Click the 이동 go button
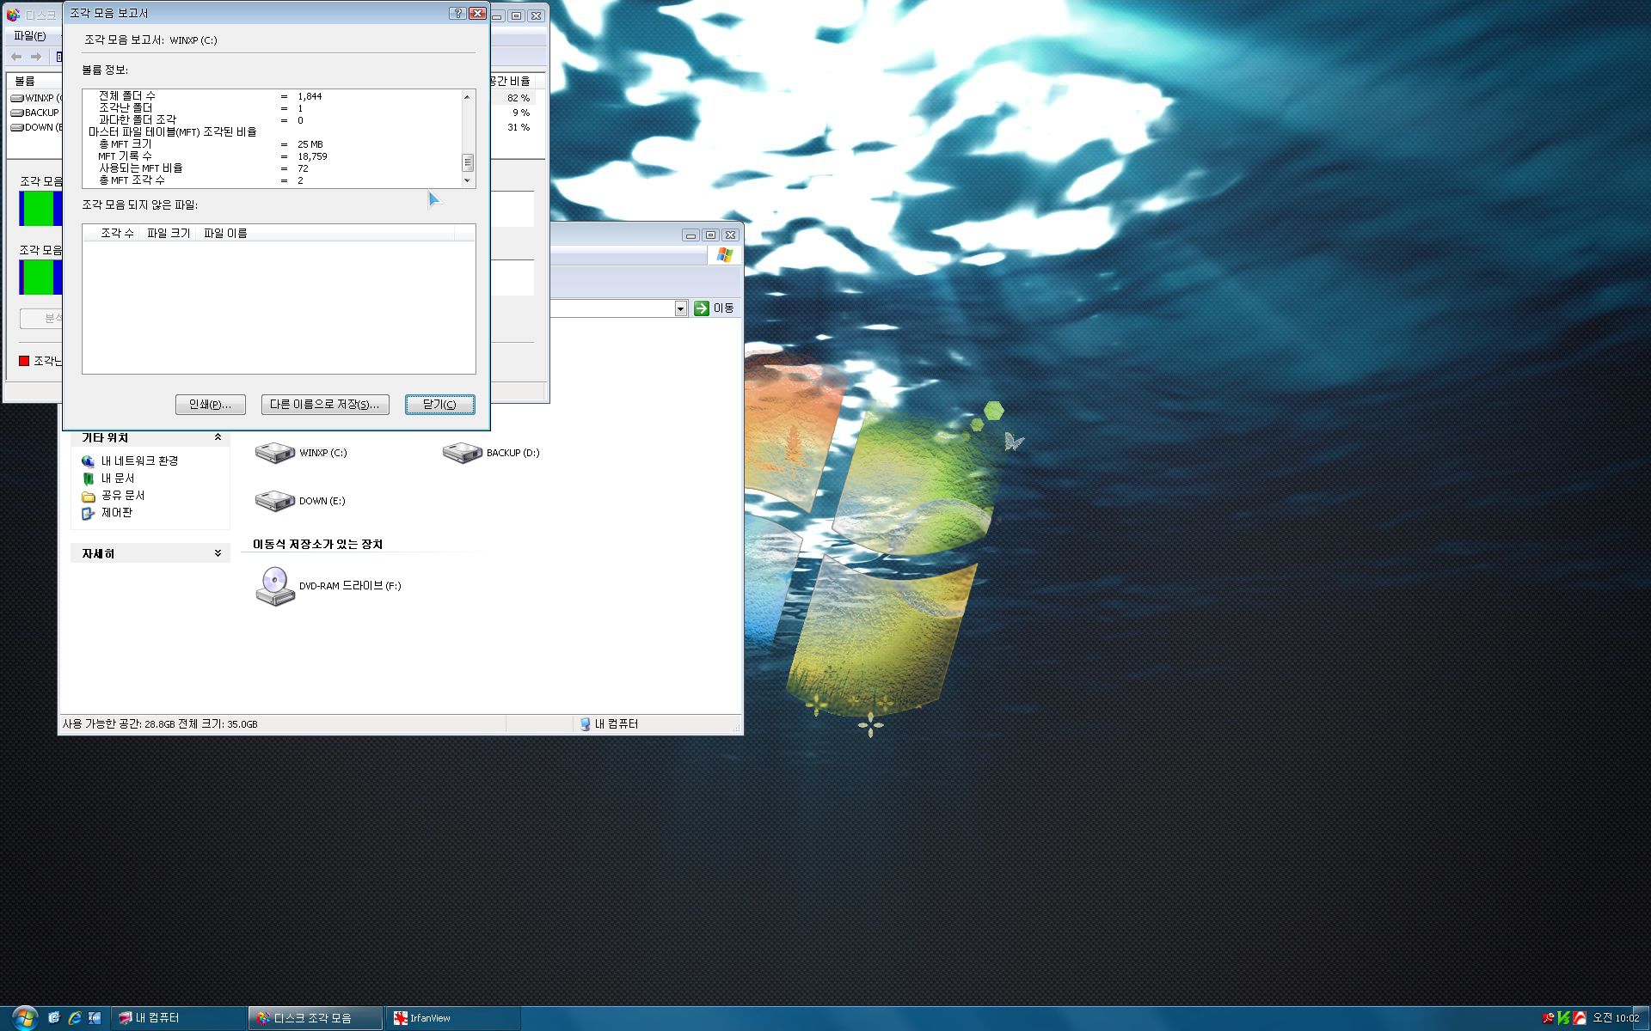 coord(714,308)
